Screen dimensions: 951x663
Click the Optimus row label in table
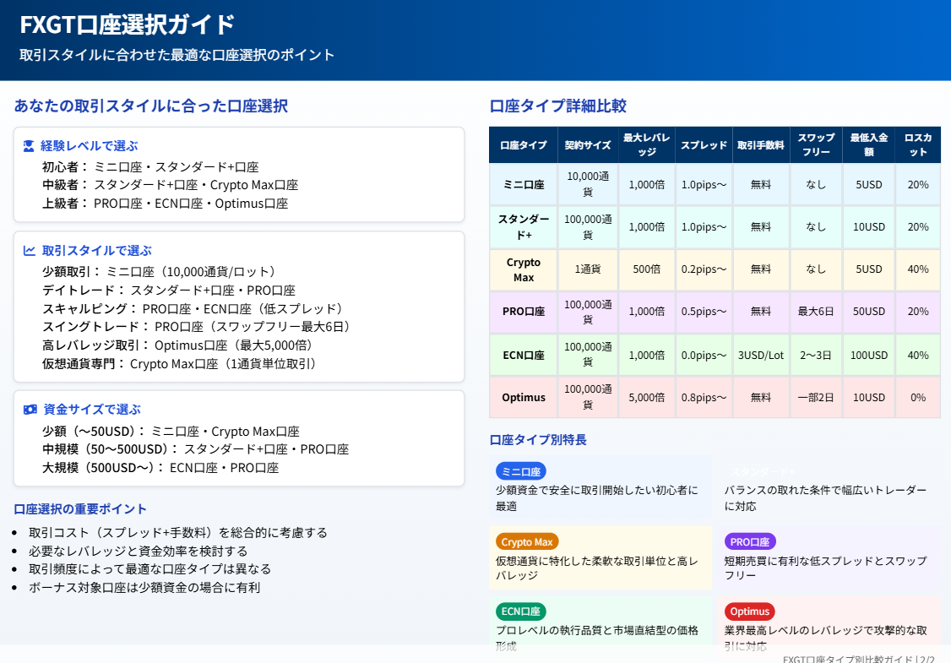[523, 397]
